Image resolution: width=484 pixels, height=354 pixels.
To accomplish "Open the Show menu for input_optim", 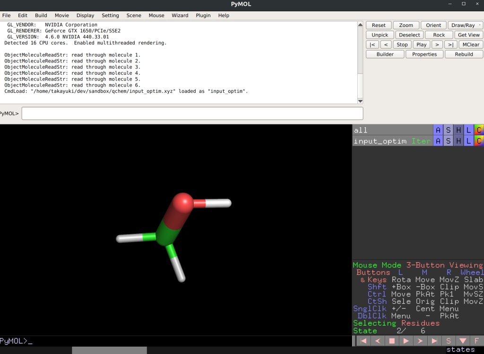I will (448, 141).
